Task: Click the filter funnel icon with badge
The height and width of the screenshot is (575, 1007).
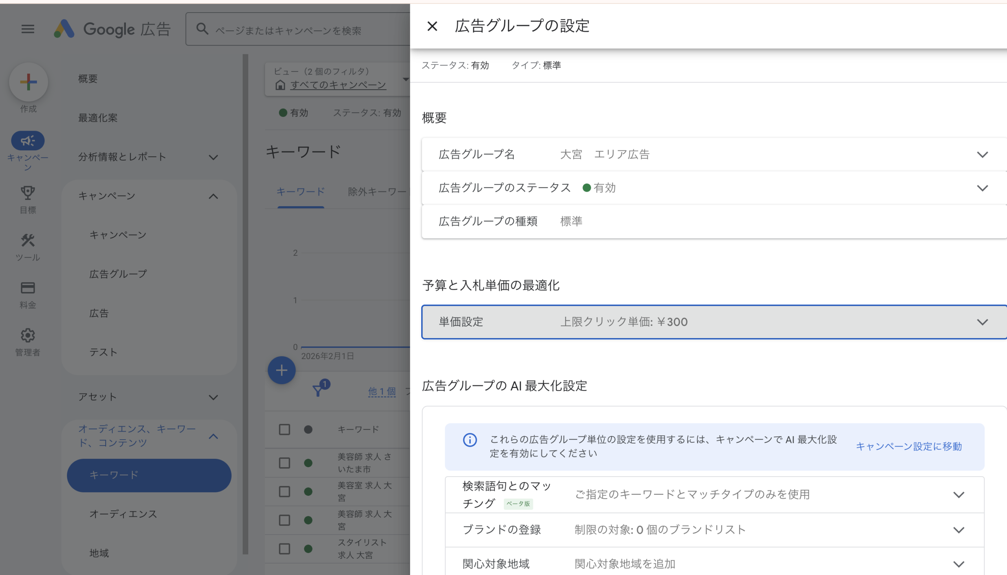Action: click(318, 390)
